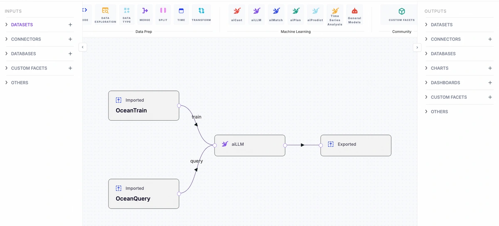Click the OceanQuery node output port
499x226 pixels.
tap(179, 194)
